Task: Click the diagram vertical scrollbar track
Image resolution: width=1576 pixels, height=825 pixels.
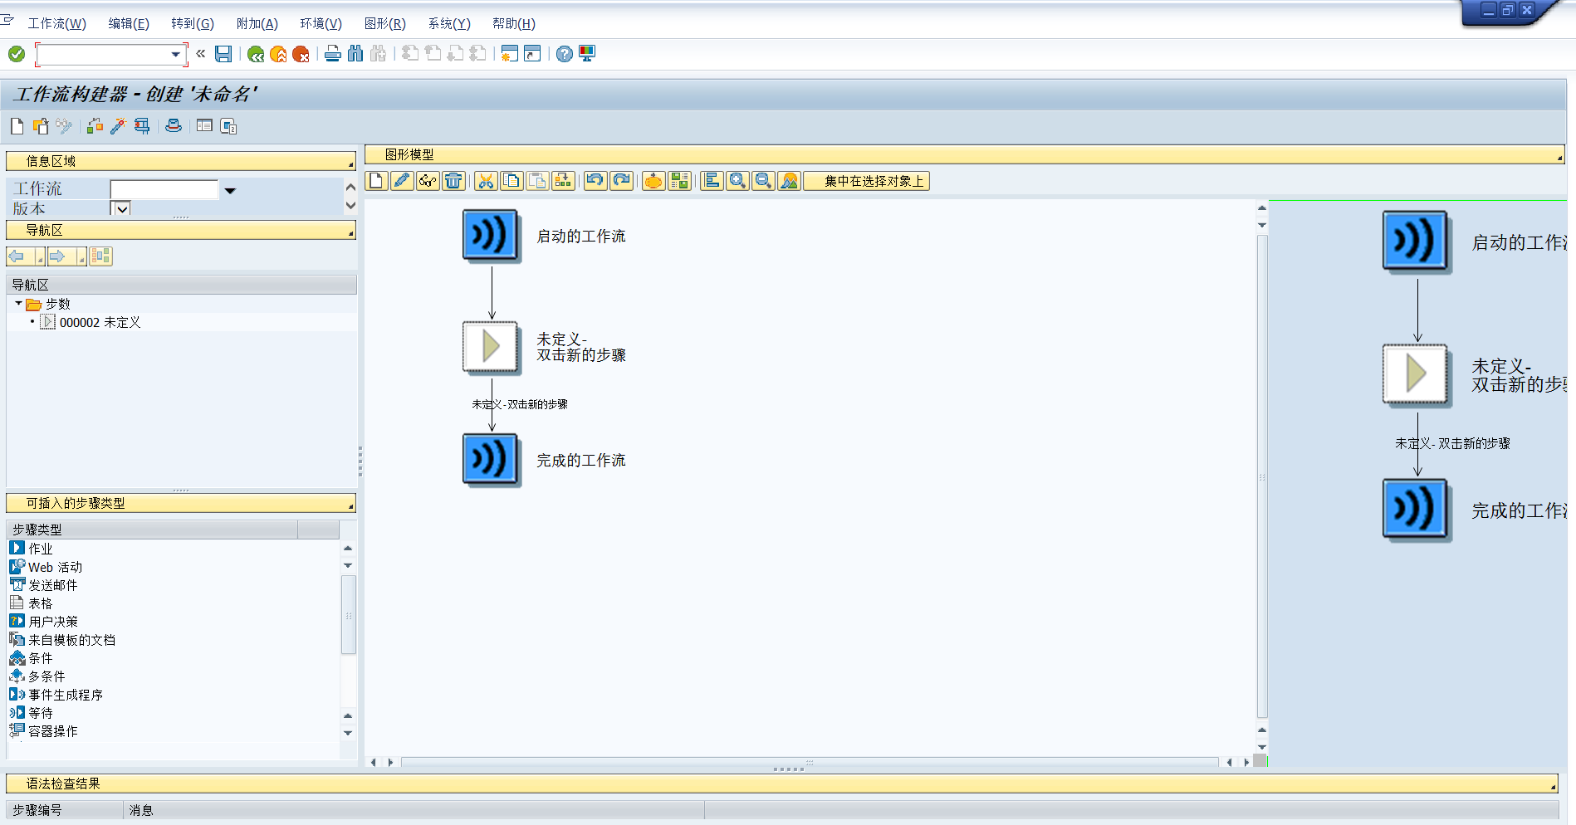Action: pos(1262,476)
